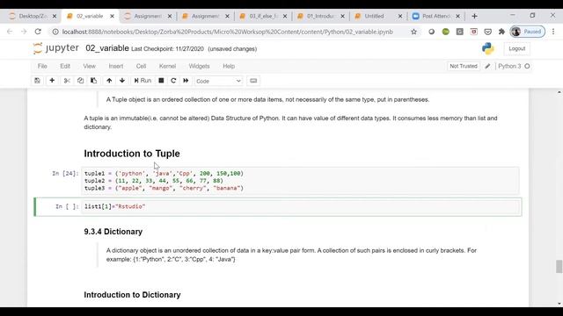Insert a new cell below with plus icon

tap(52, 81)
